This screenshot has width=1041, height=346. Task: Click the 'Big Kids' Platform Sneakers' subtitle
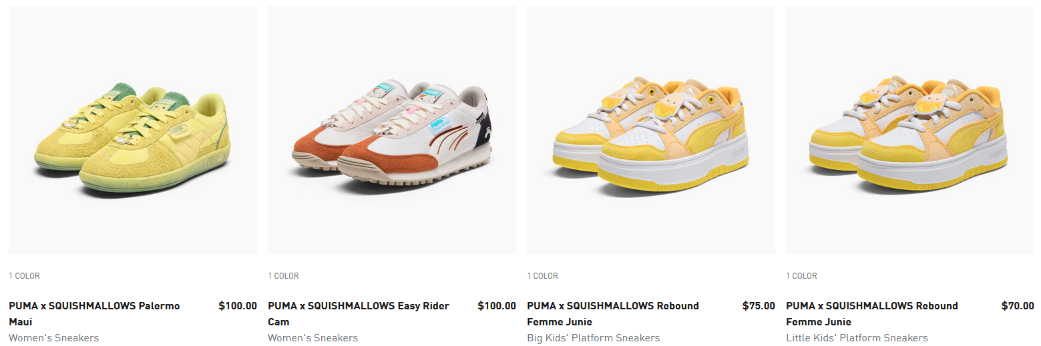[x=593, y=338]
